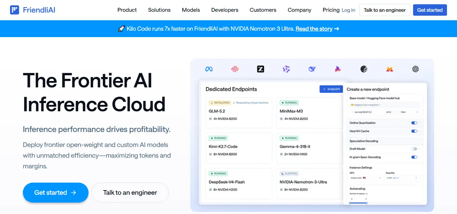
Task: Follow the Read the story banner link
Action: coord(314,29)
